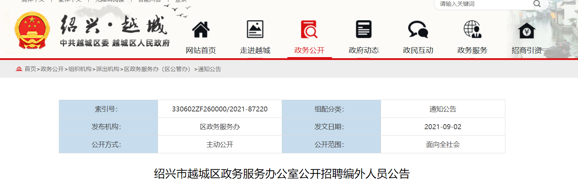Open 派出机构 breadcrumb link

coord(108,69)
